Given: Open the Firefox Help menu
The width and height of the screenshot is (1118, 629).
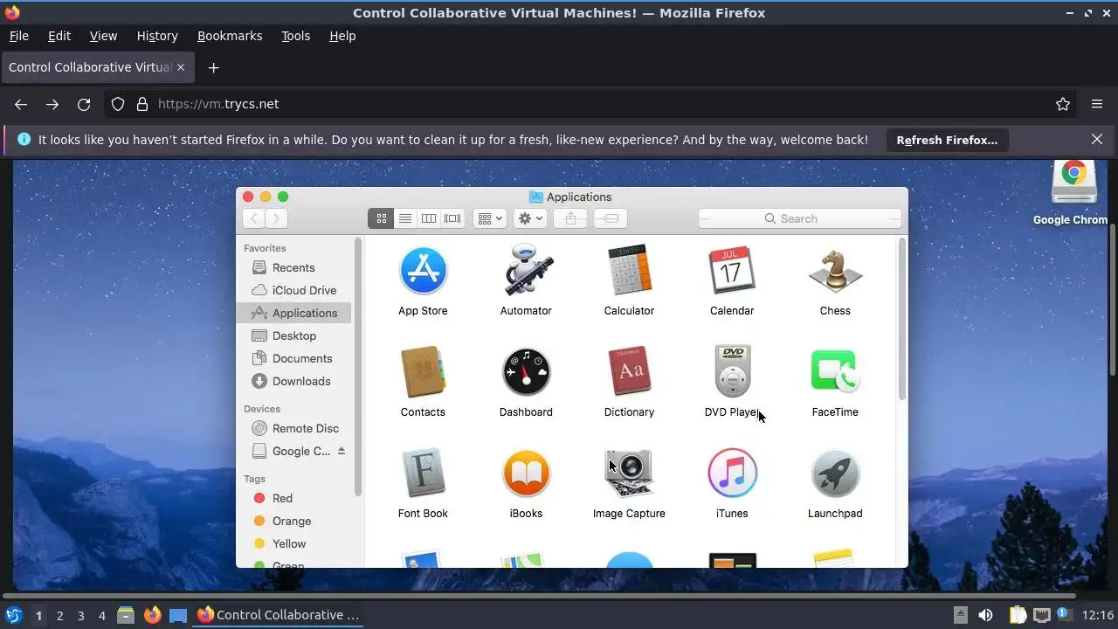Looking at the screenshot, I should (342, 36).
